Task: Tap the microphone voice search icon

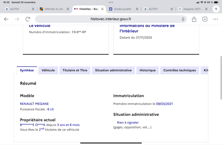Action: pos(183,19)
